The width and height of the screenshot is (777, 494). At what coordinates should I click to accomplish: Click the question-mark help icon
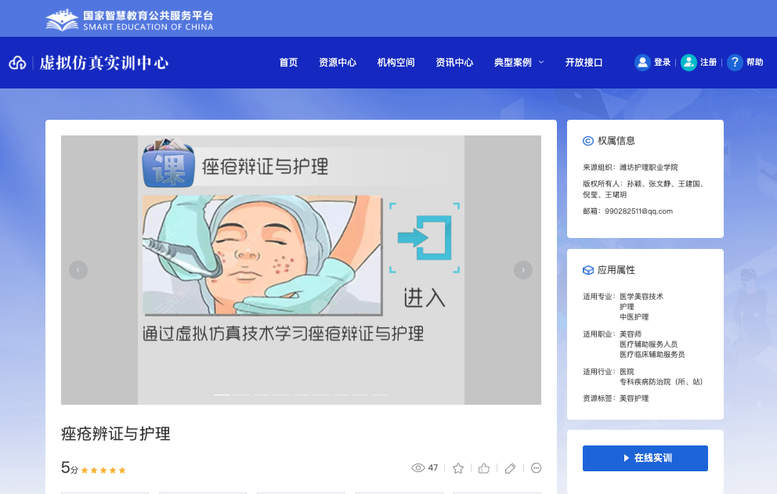735,63
